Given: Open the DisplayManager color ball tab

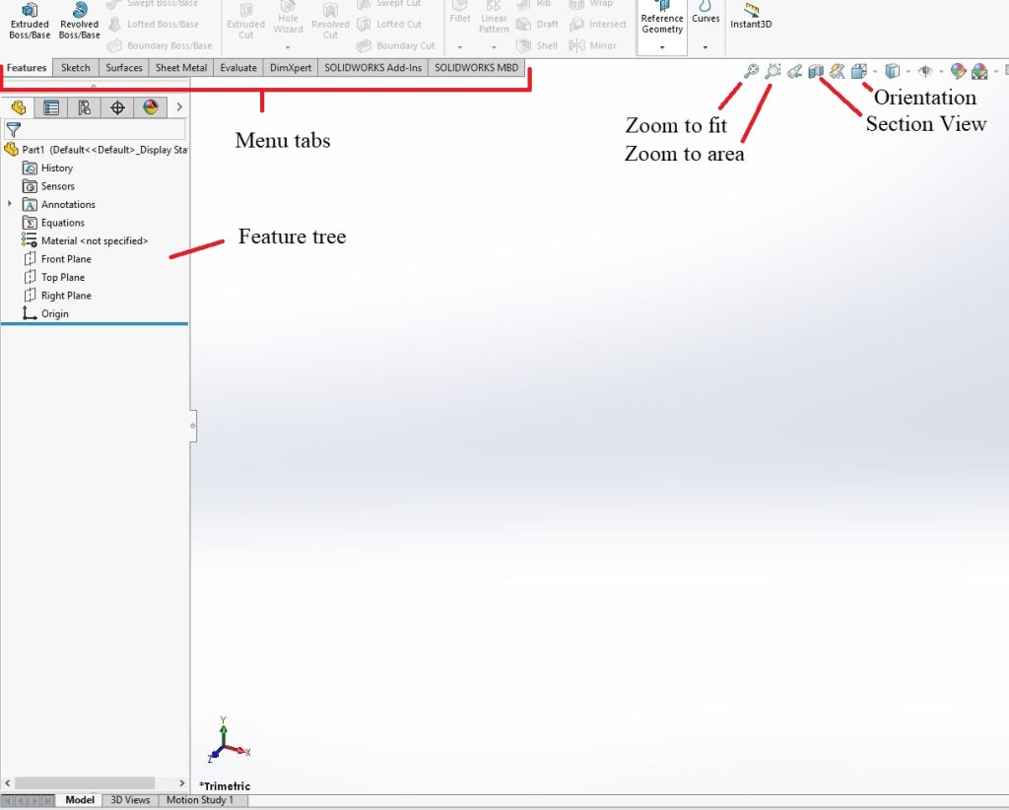Looking at the screenshot, I should pos(150,107).
